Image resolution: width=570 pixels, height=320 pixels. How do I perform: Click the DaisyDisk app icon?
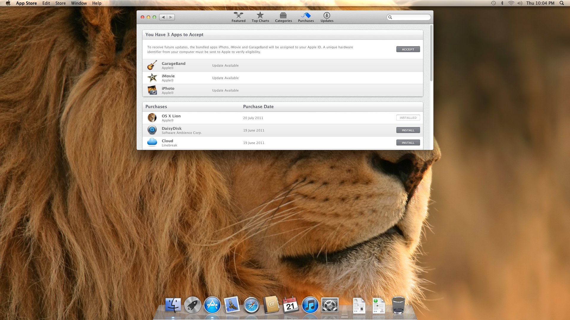152,130
